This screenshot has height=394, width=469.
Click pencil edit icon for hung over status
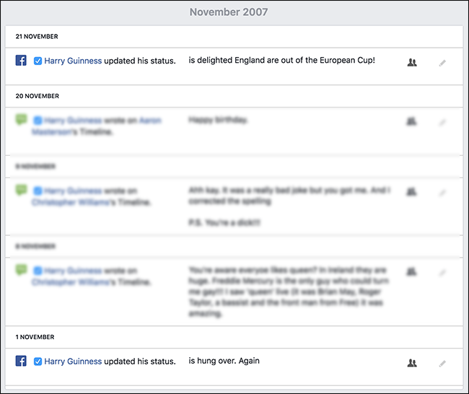tap(442, 363)
